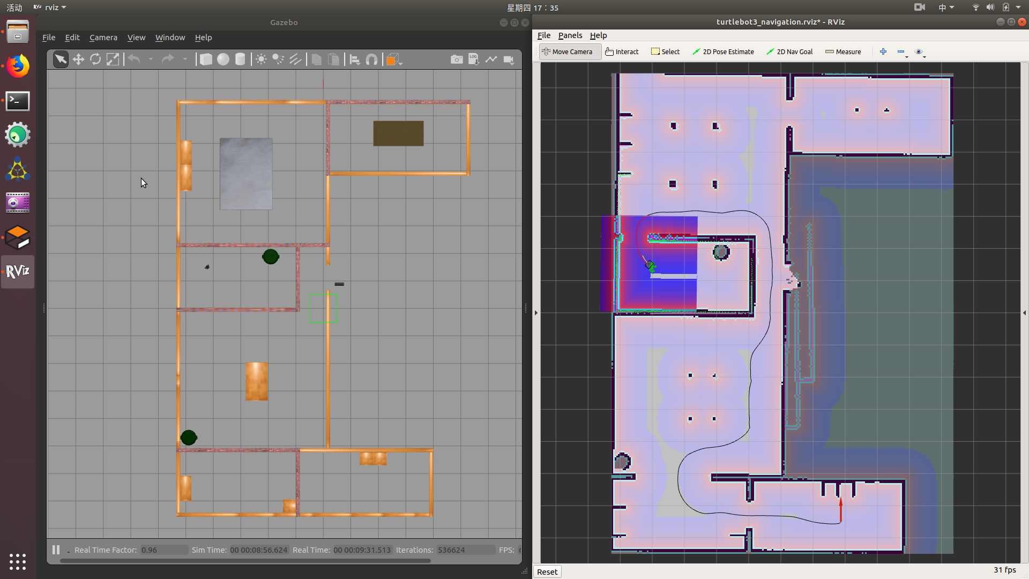
Task: Take a screenshot with camera icon
Action: coord(457,60)
